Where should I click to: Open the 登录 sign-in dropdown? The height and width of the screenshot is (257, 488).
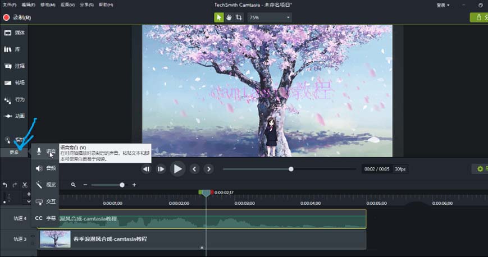pos(443,5)
